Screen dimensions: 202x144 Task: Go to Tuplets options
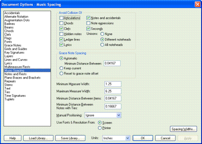pyautogui.click(x=9, y=99)
